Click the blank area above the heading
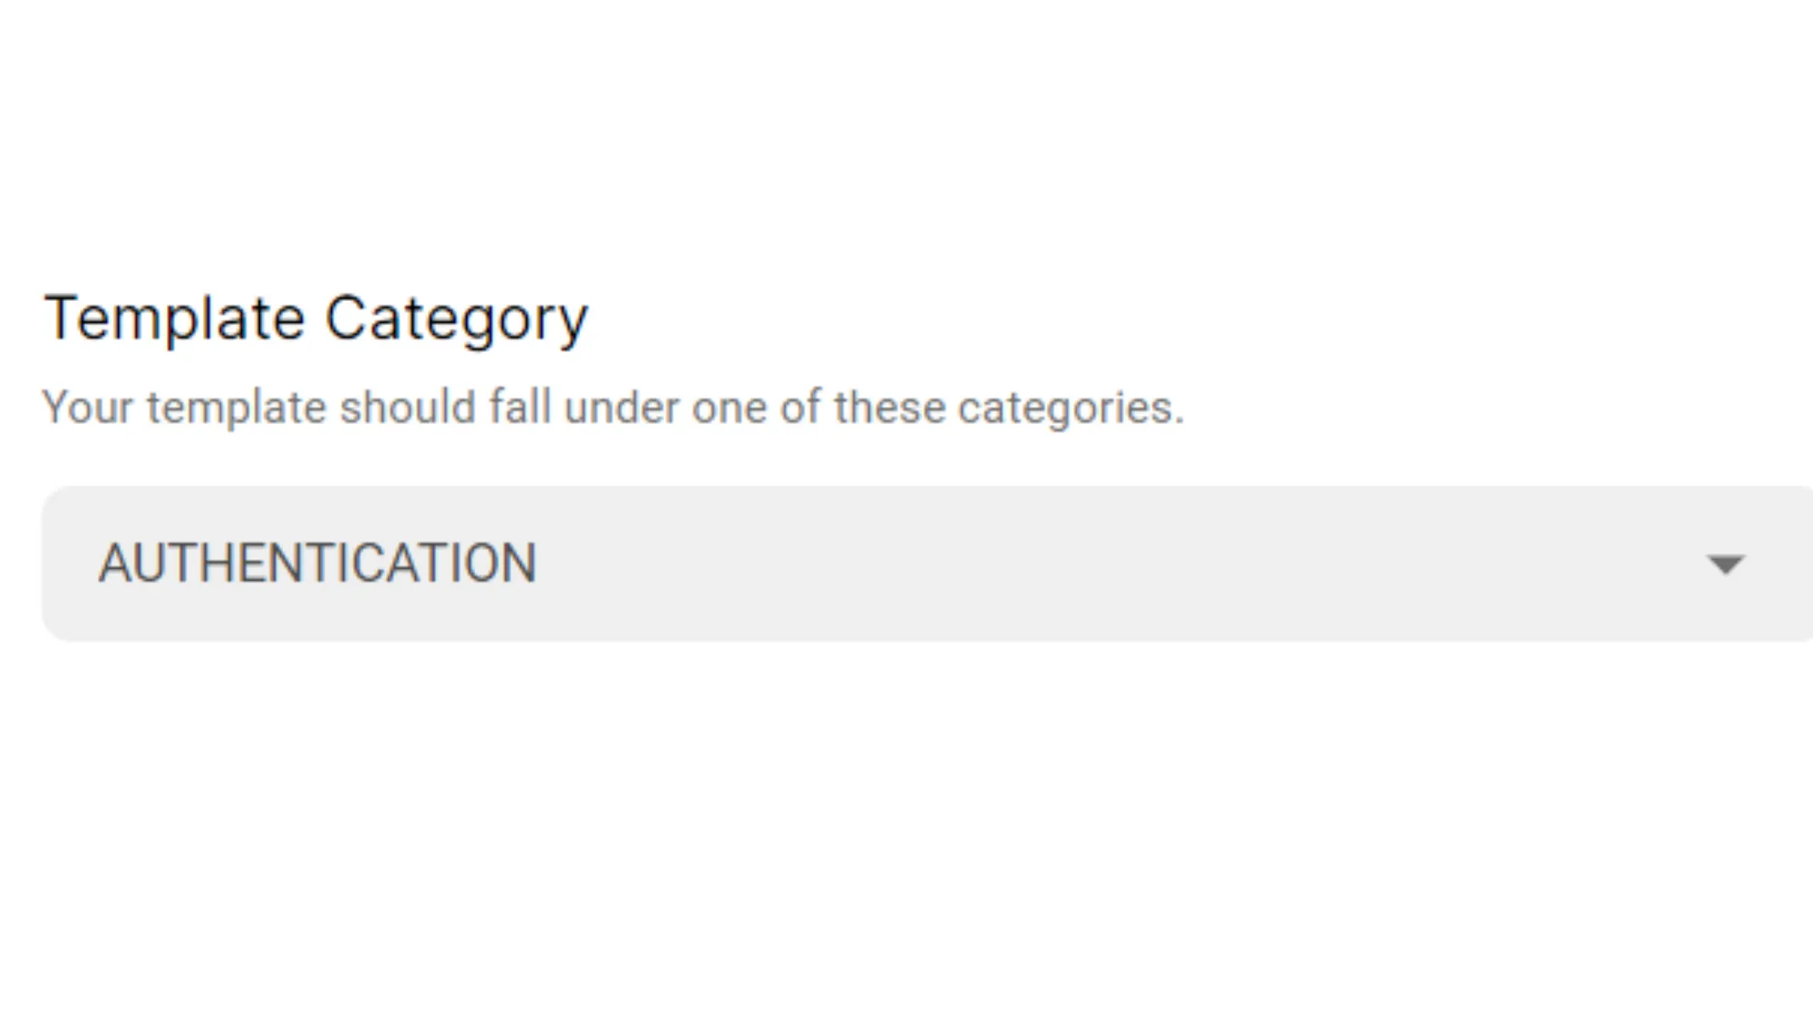 click(x=906, y=136)
